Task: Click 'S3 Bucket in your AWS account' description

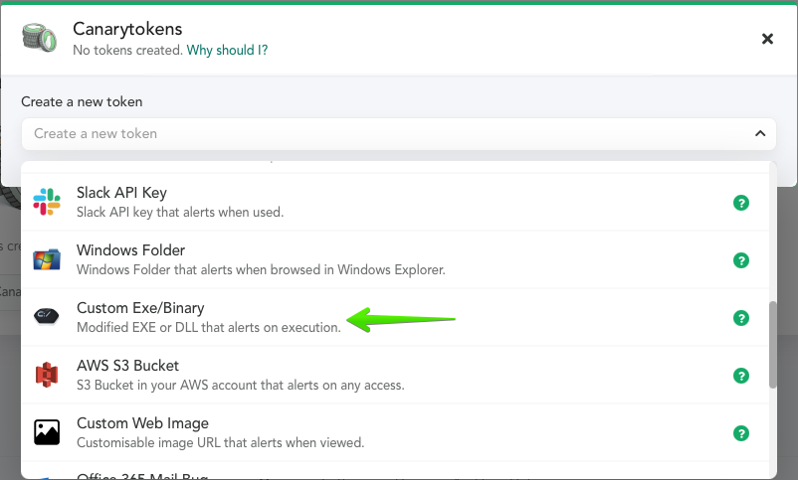Action: click(241, 385)
